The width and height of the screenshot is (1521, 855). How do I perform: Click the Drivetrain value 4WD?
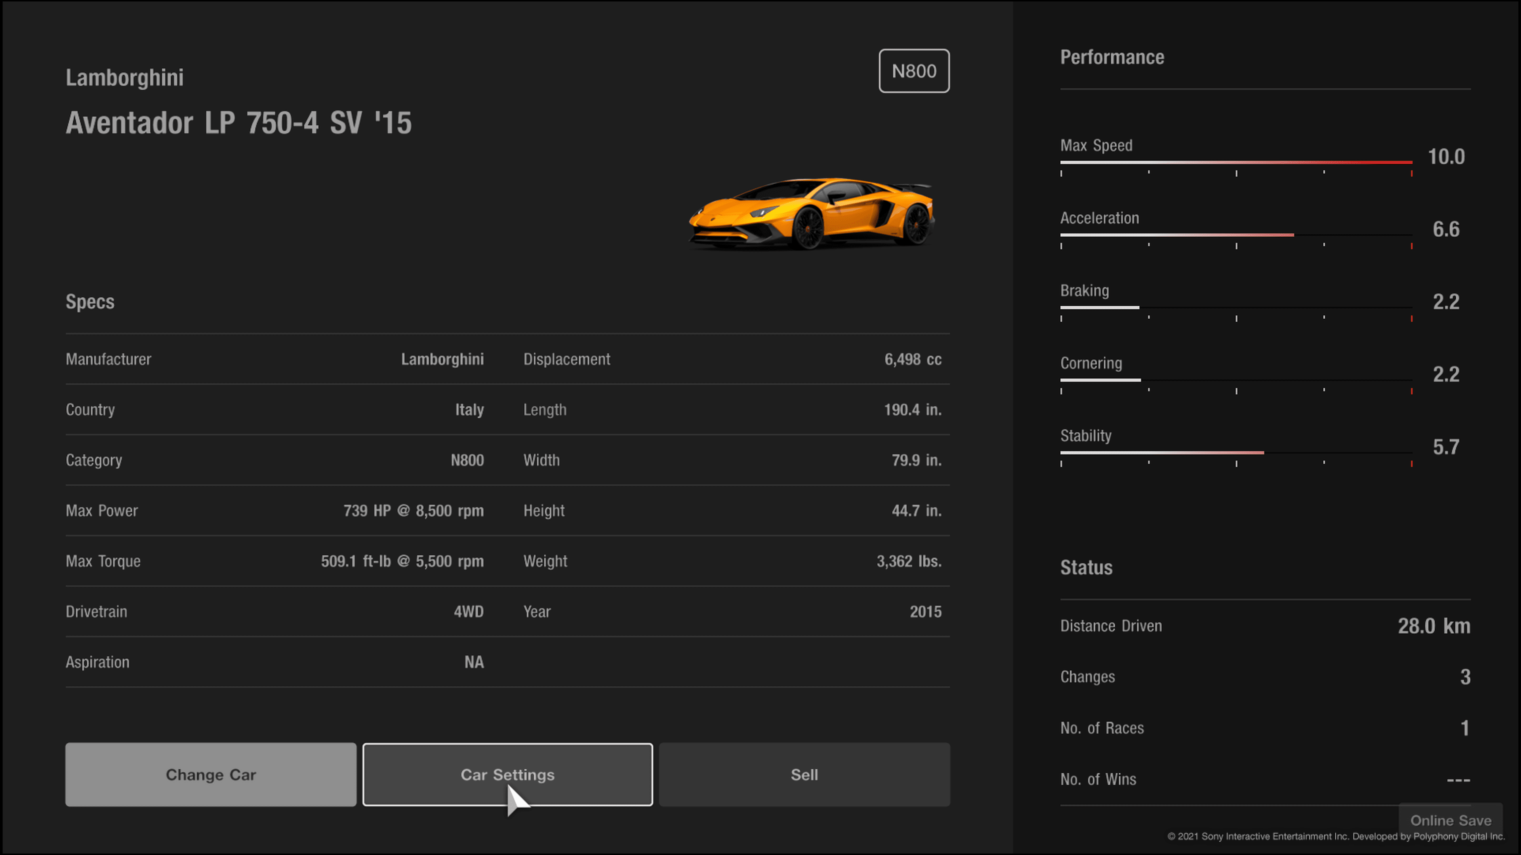pos(468,611)
